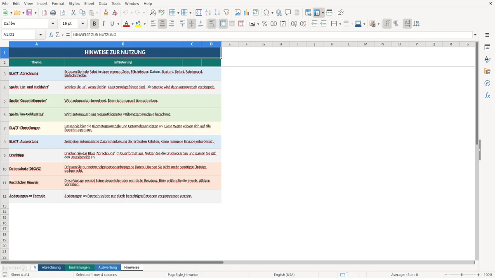Screen dimensions: 495x278
Task: Toggle AutoFilter funnel icon
Action: (x=226, y=13)
